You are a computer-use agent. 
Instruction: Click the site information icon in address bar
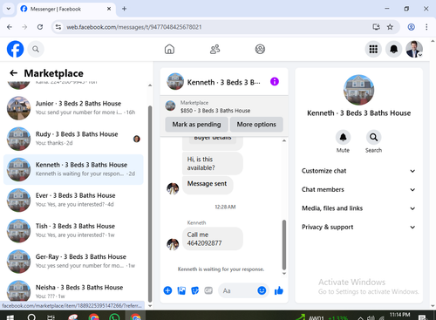[x=58, y=27]
